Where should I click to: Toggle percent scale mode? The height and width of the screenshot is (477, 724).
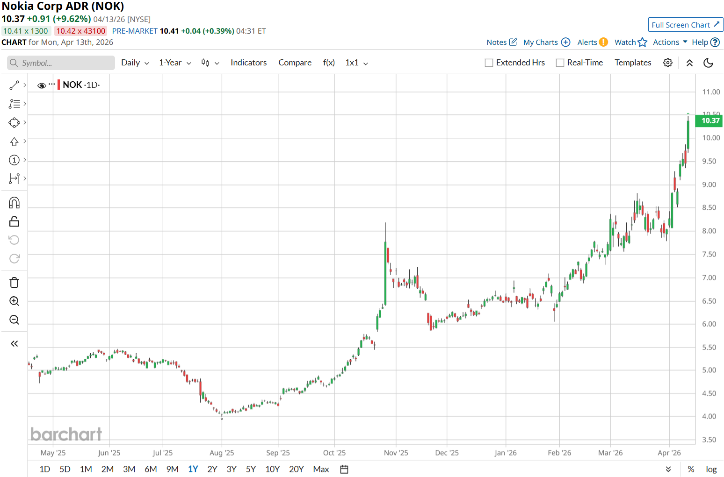point(691,469)
